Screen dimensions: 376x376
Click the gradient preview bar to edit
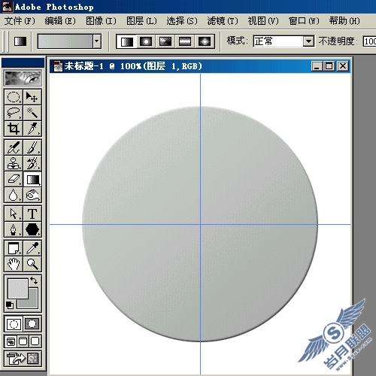coord(65,41)
